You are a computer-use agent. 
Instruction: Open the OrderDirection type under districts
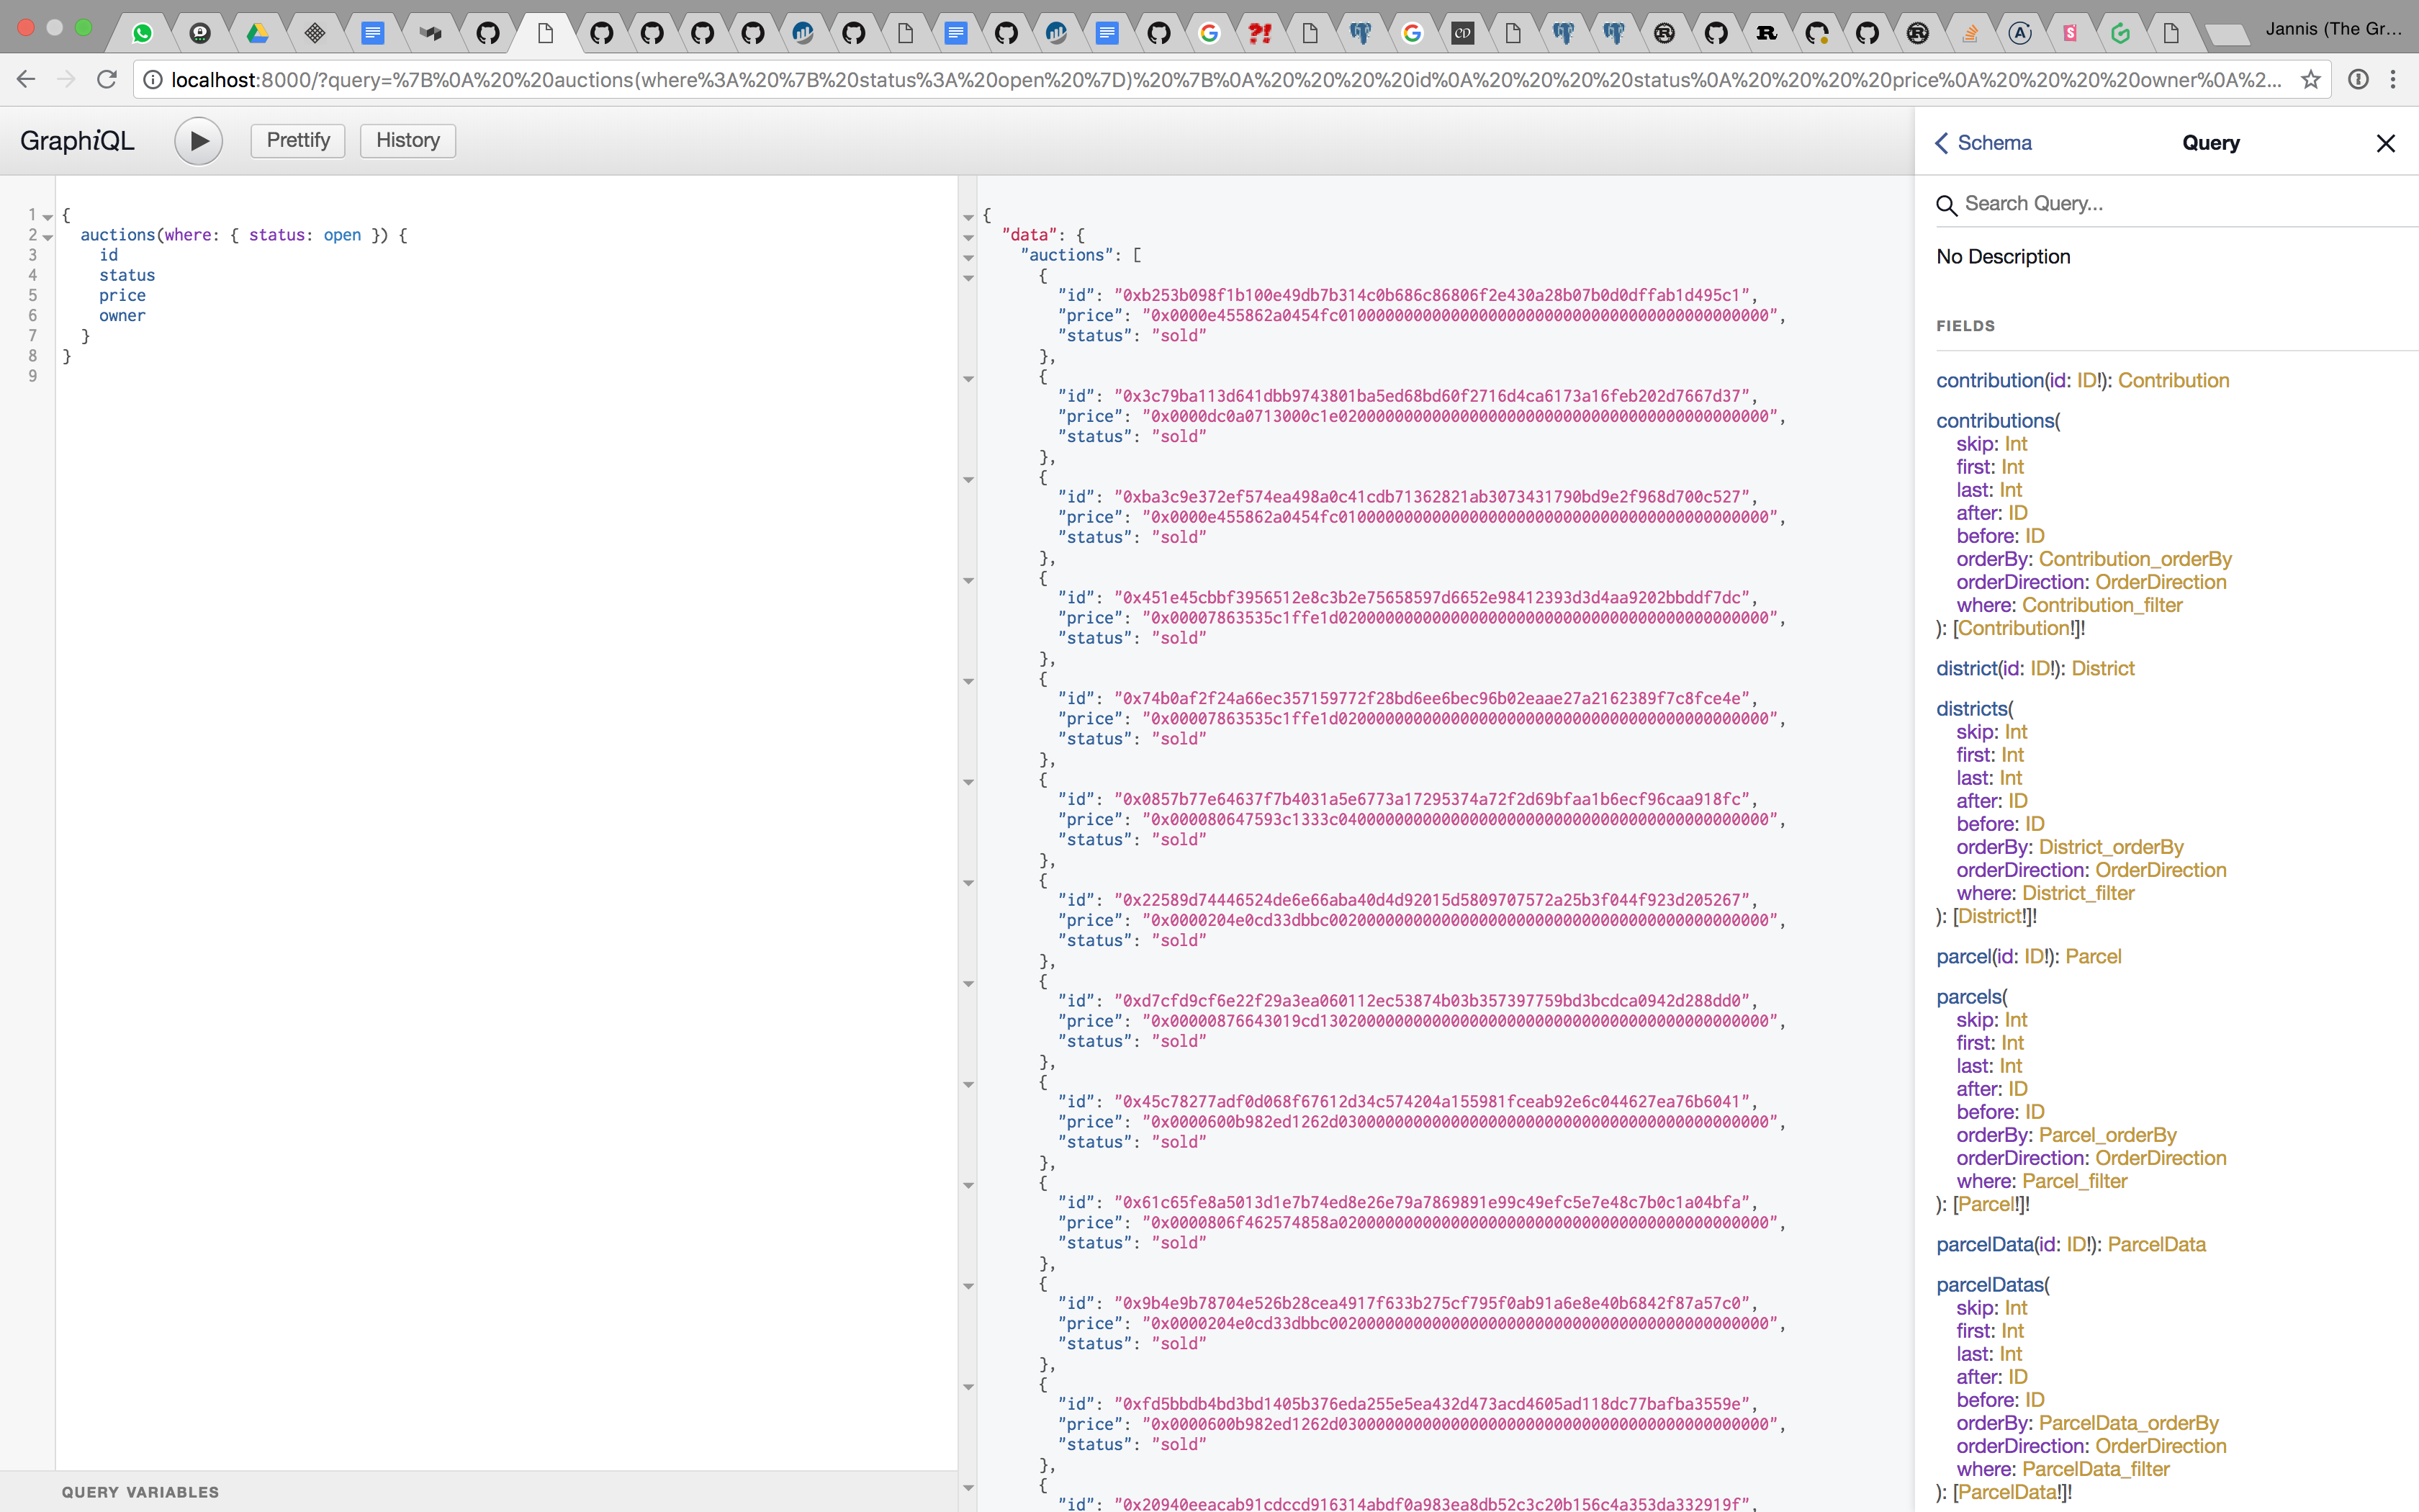2160,870
